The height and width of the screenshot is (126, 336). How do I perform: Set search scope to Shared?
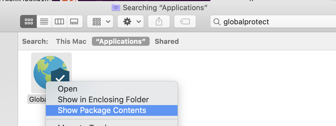167,42
